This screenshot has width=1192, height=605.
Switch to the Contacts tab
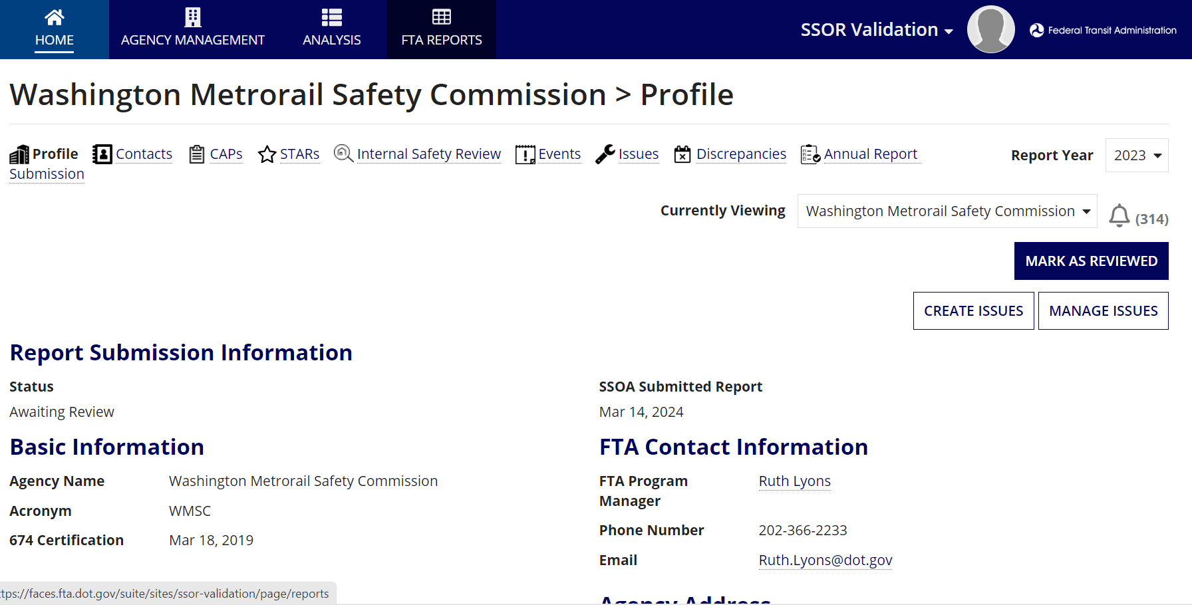[144, 154]
